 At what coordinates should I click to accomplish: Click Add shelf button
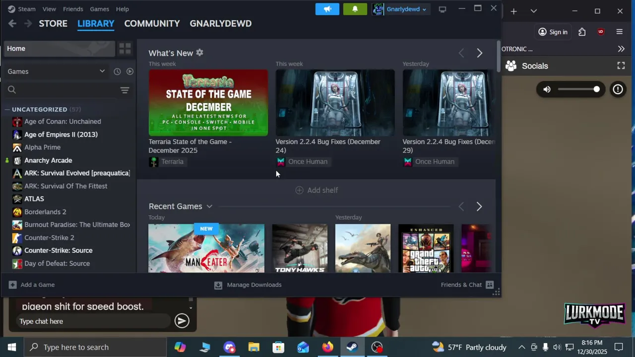[317, 190]
